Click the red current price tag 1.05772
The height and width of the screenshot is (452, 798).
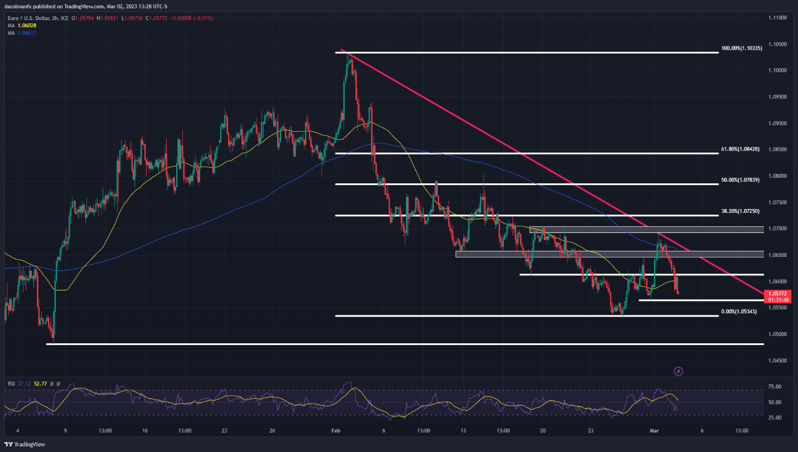778,293
